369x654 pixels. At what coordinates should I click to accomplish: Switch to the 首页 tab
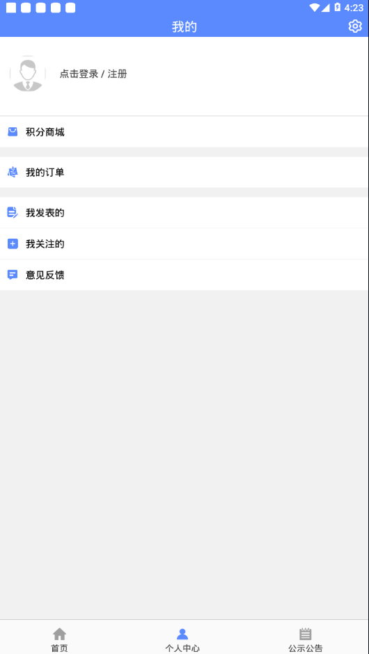point(59,638)
